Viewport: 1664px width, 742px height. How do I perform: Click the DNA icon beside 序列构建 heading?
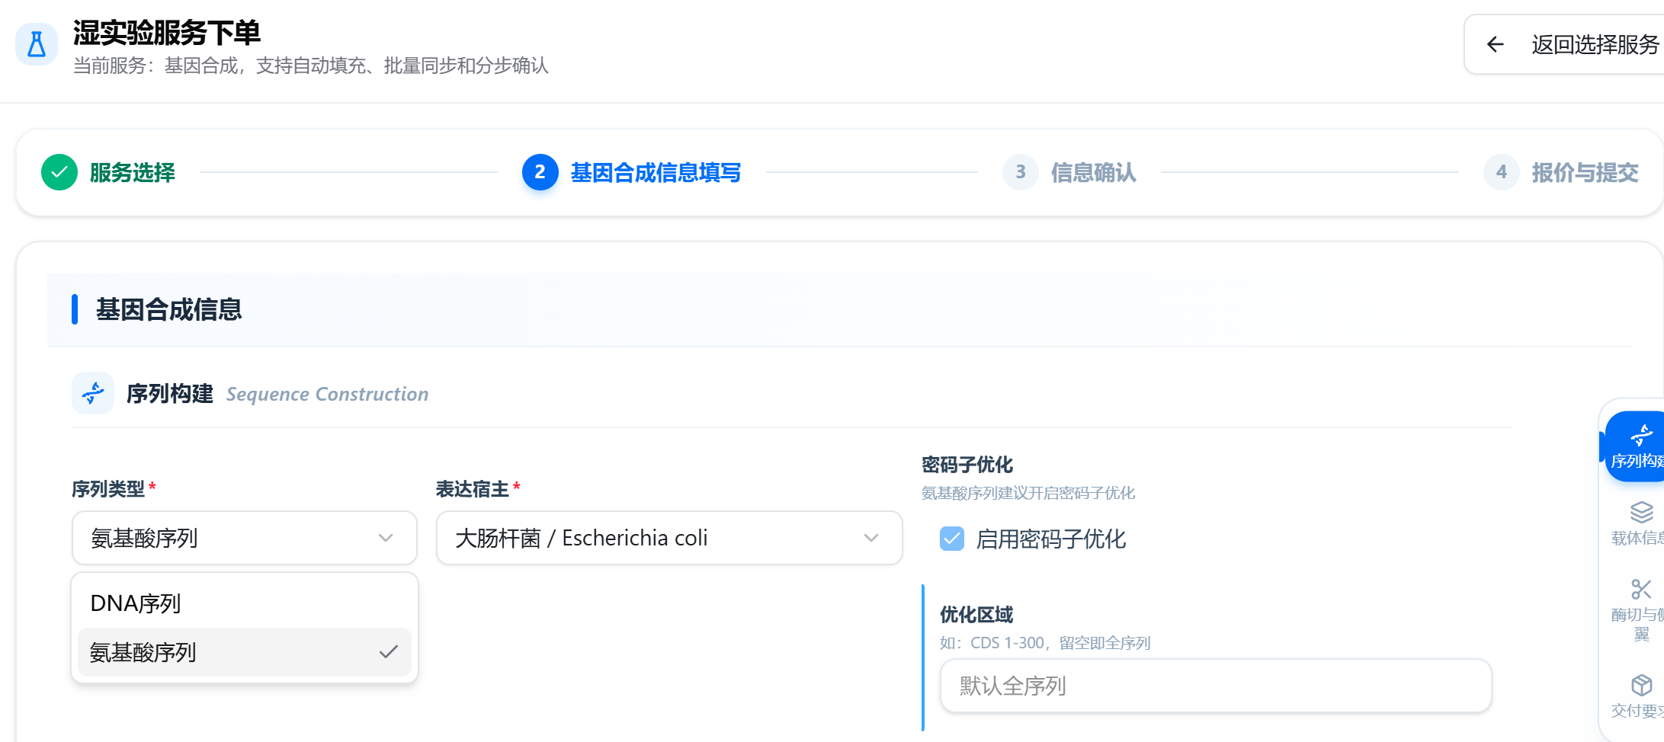[x=93, y=393]
